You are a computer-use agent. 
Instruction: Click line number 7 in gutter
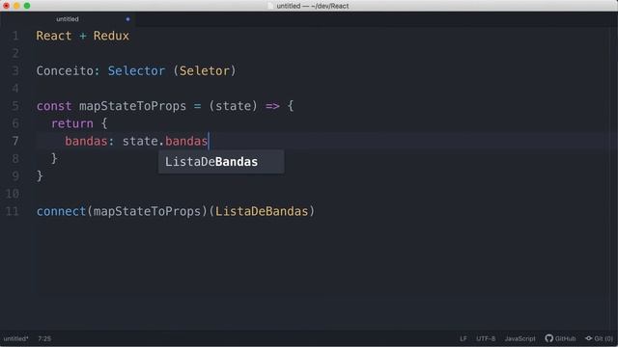tap(15, 141)
